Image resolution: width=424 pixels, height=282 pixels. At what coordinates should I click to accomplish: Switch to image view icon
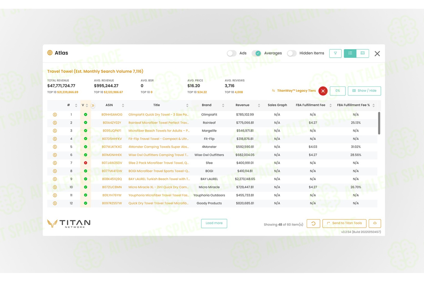(363, 53)
